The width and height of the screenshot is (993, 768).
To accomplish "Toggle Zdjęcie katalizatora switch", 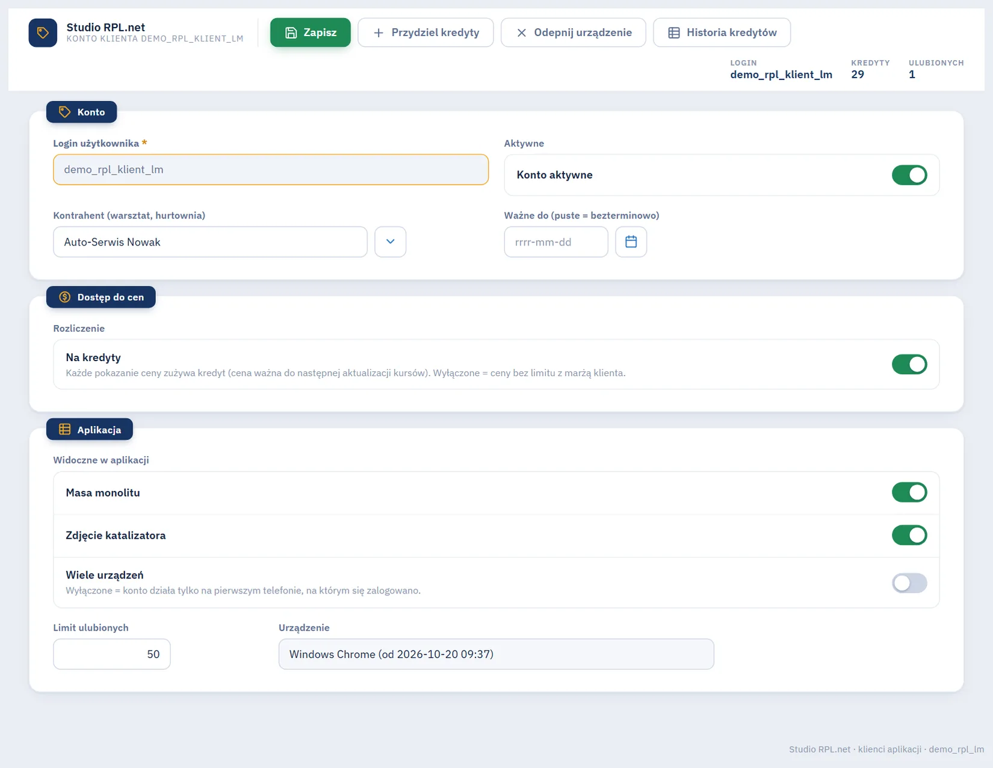I will [909, 535].
